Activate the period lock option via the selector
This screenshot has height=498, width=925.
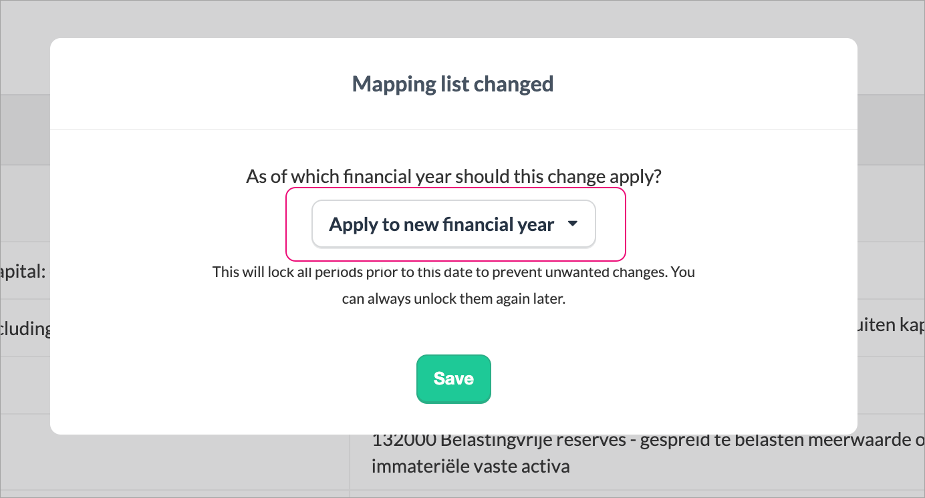454,224
